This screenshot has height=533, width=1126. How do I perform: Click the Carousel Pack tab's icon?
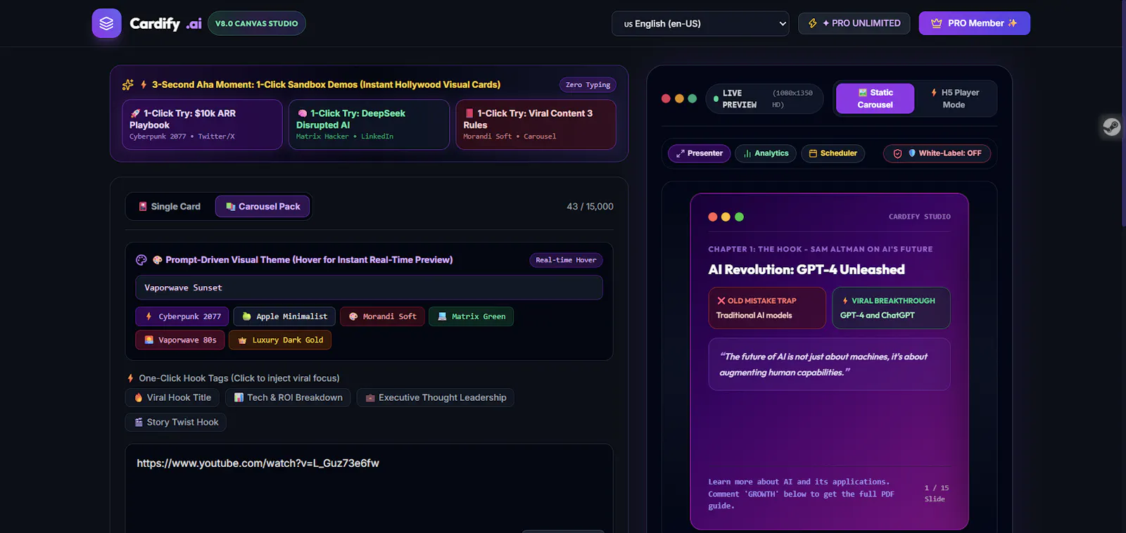click(x=230, y=207)
